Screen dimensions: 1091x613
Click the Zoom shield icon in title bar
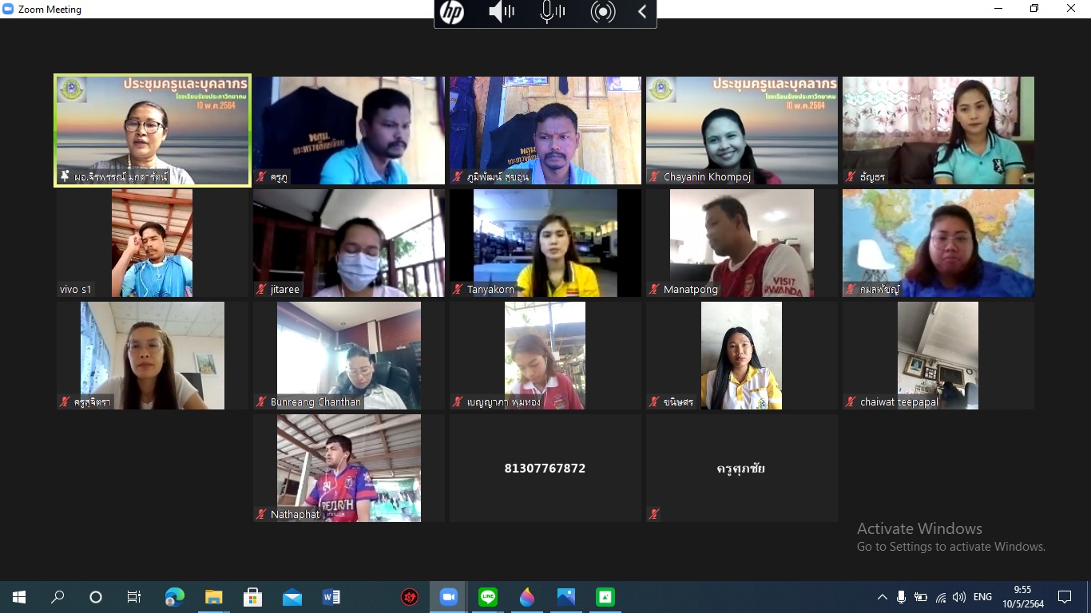tap(9, 10)
